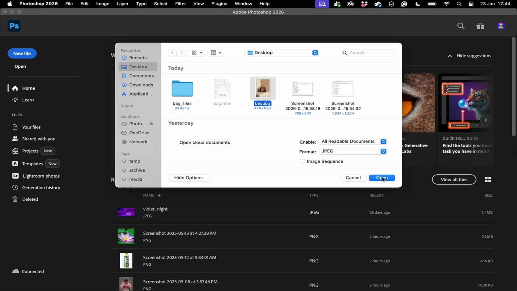Open the Format JPEG dropdown
This screenshot has height=291, width=517.
[353, 151]
